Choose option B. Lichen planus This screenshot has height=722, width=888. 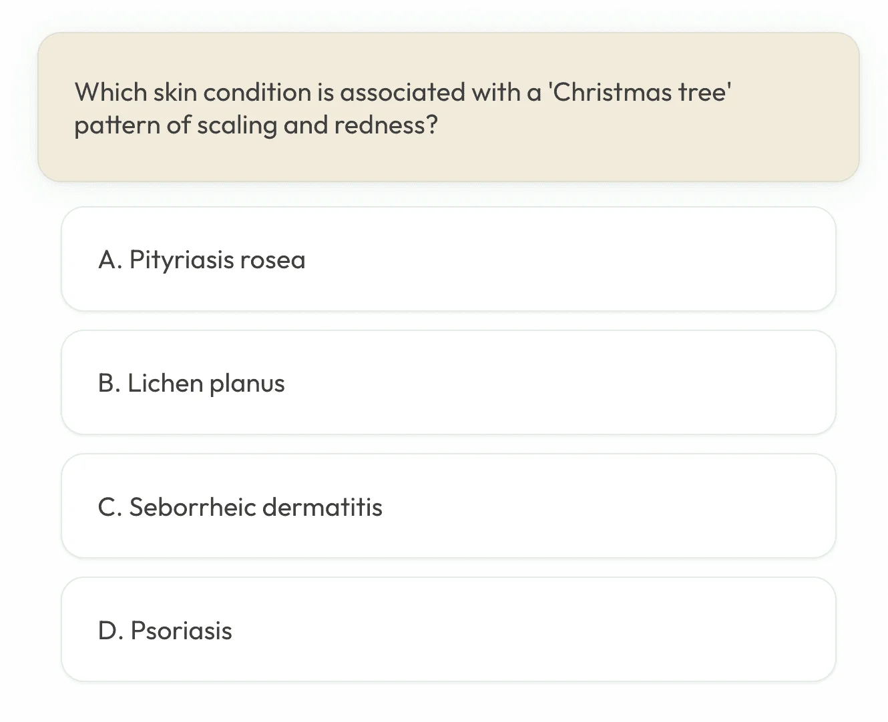[x=448, y=382]
